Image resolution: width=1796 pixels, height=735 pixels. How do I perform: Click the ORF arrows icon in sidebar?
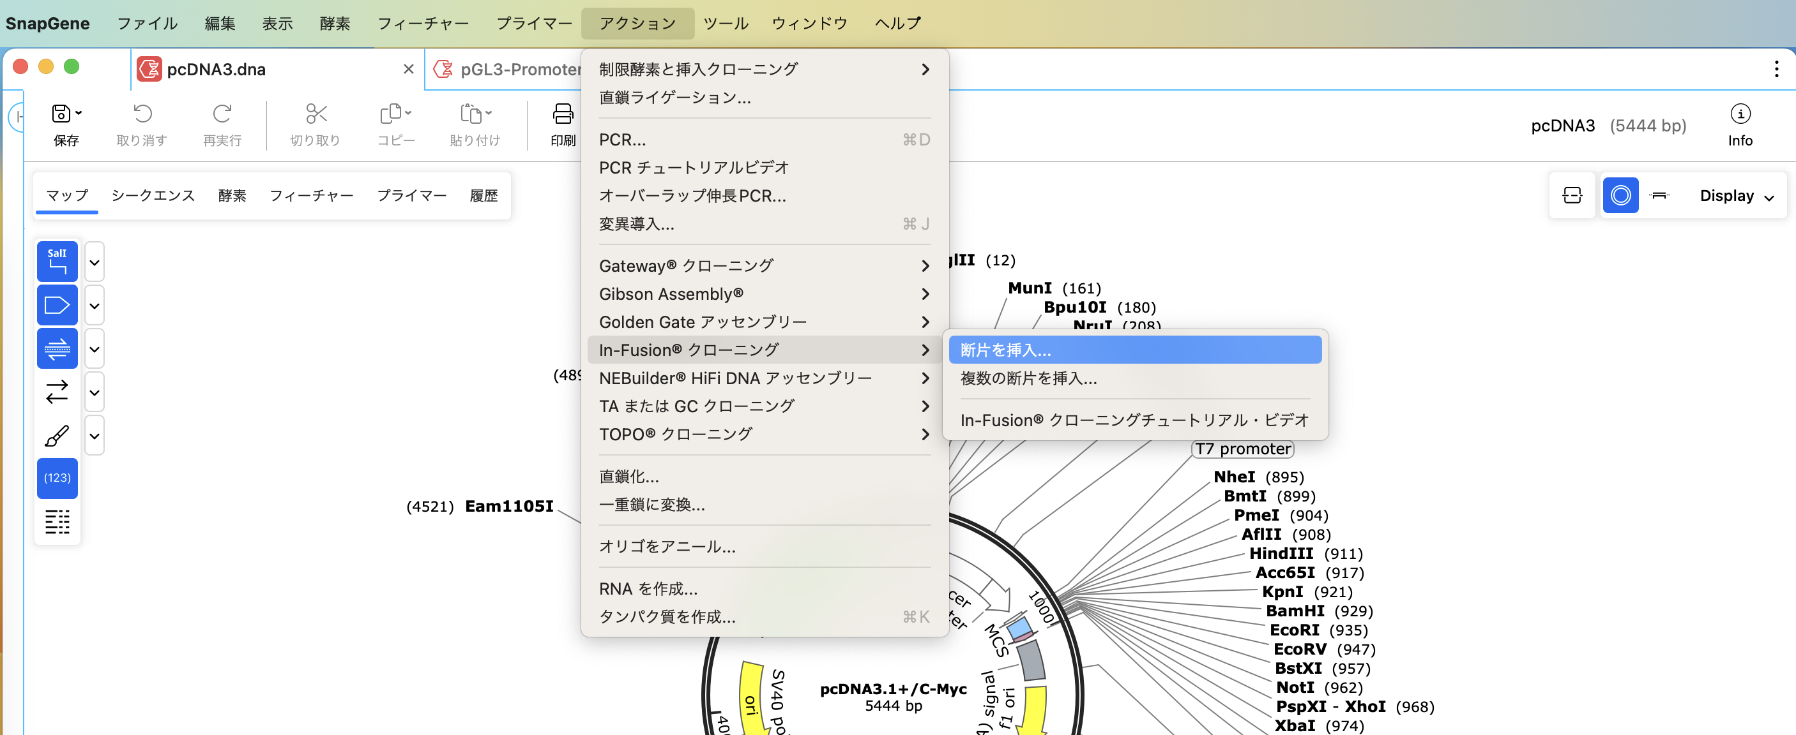point(56,392)
